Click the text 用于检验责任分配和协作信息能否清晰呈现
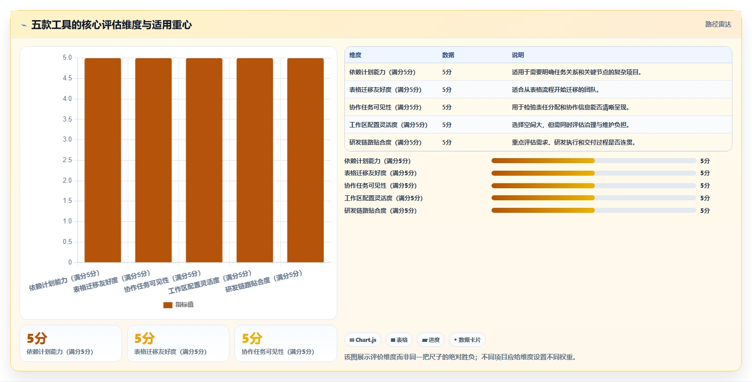 (x=571, y=107)
